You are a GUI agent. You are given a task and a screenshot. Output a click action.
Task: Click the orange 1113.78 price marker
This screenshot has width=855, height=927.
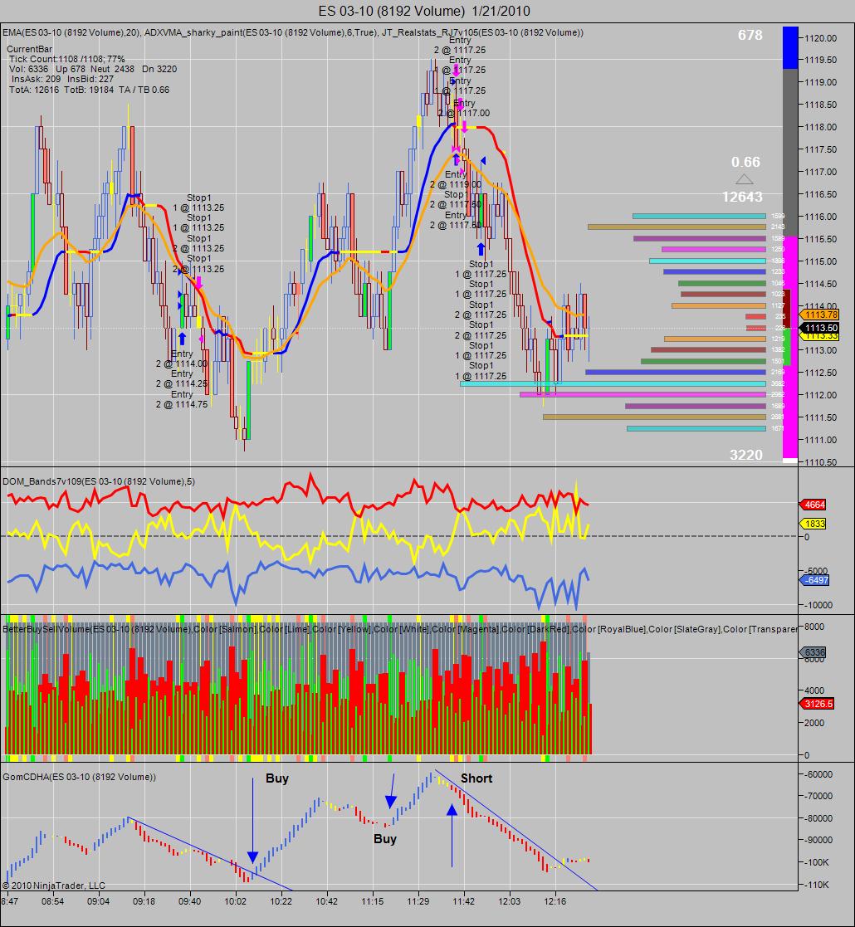click(x=820, y=315)
